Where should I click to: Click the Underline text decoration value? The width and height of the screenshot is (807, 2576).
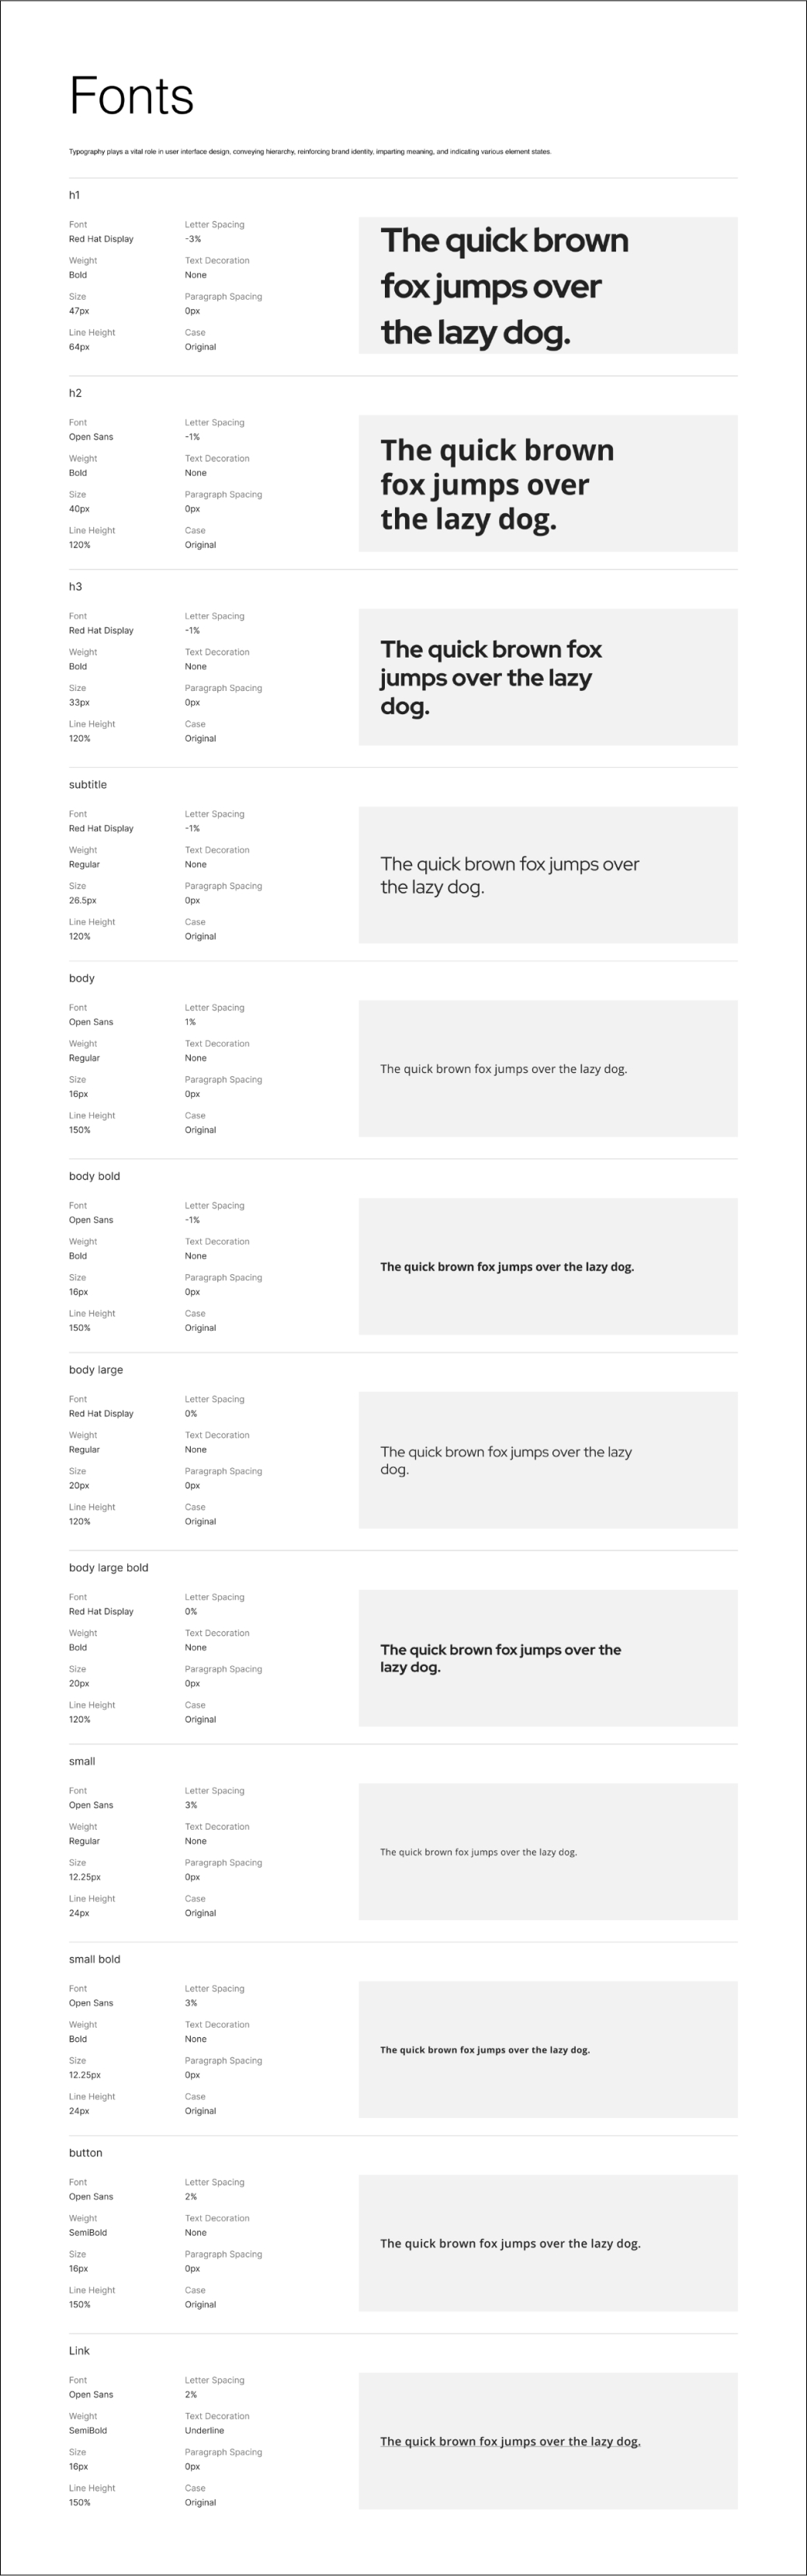204,2430
